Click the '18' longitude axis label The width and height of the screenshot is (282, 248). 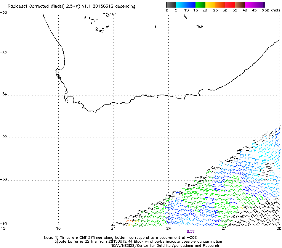(58, 229)
